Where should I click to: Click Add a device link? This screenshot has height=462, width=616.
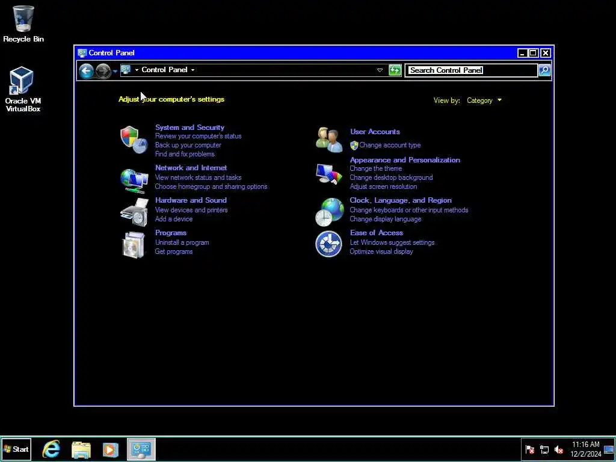pos(174,219)
